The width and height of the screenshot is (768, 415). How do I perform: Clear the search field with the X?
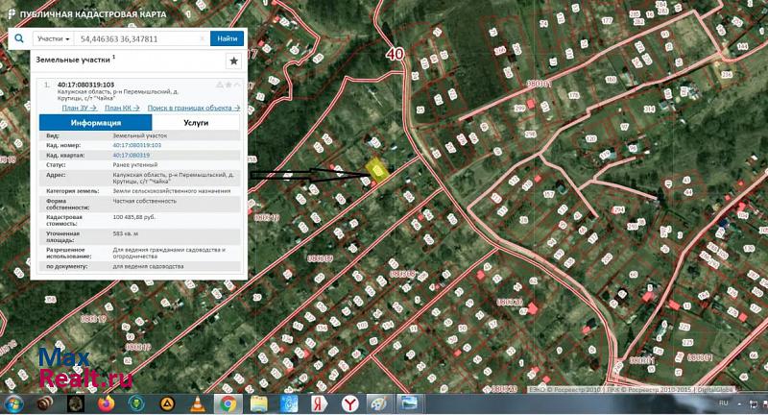tap(203, 39)
